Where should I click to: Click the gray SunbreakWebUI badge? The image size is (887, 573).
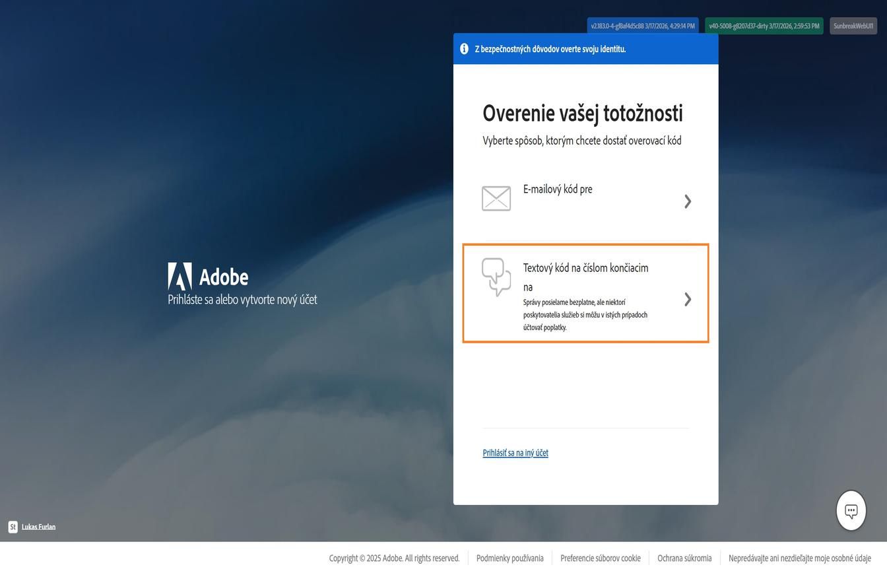(x=854, y=26)
